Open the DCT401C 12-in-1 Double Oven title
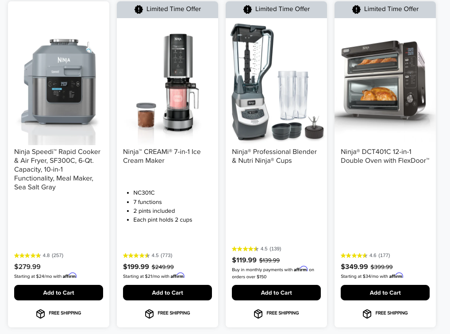Image resolution: width=450 pixels, height=334 pixels. 385,156
